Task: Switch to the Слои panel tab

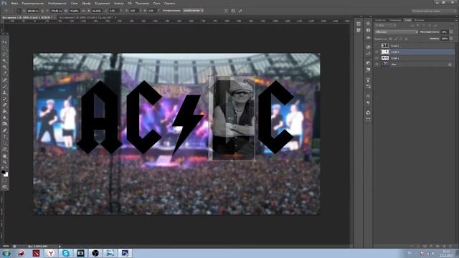Action: (x=408, y=20)
